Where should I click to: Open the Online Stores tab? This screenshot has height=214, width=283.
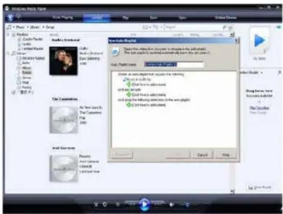click(x=225, y=17)
